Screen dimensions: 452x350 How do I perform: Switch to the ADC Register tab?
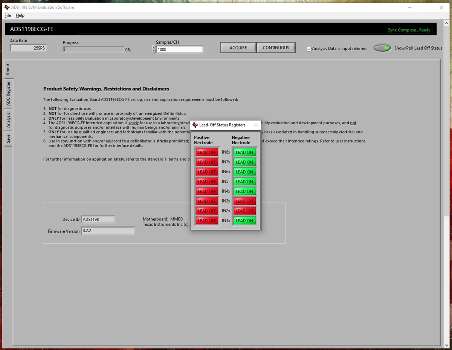8,94
